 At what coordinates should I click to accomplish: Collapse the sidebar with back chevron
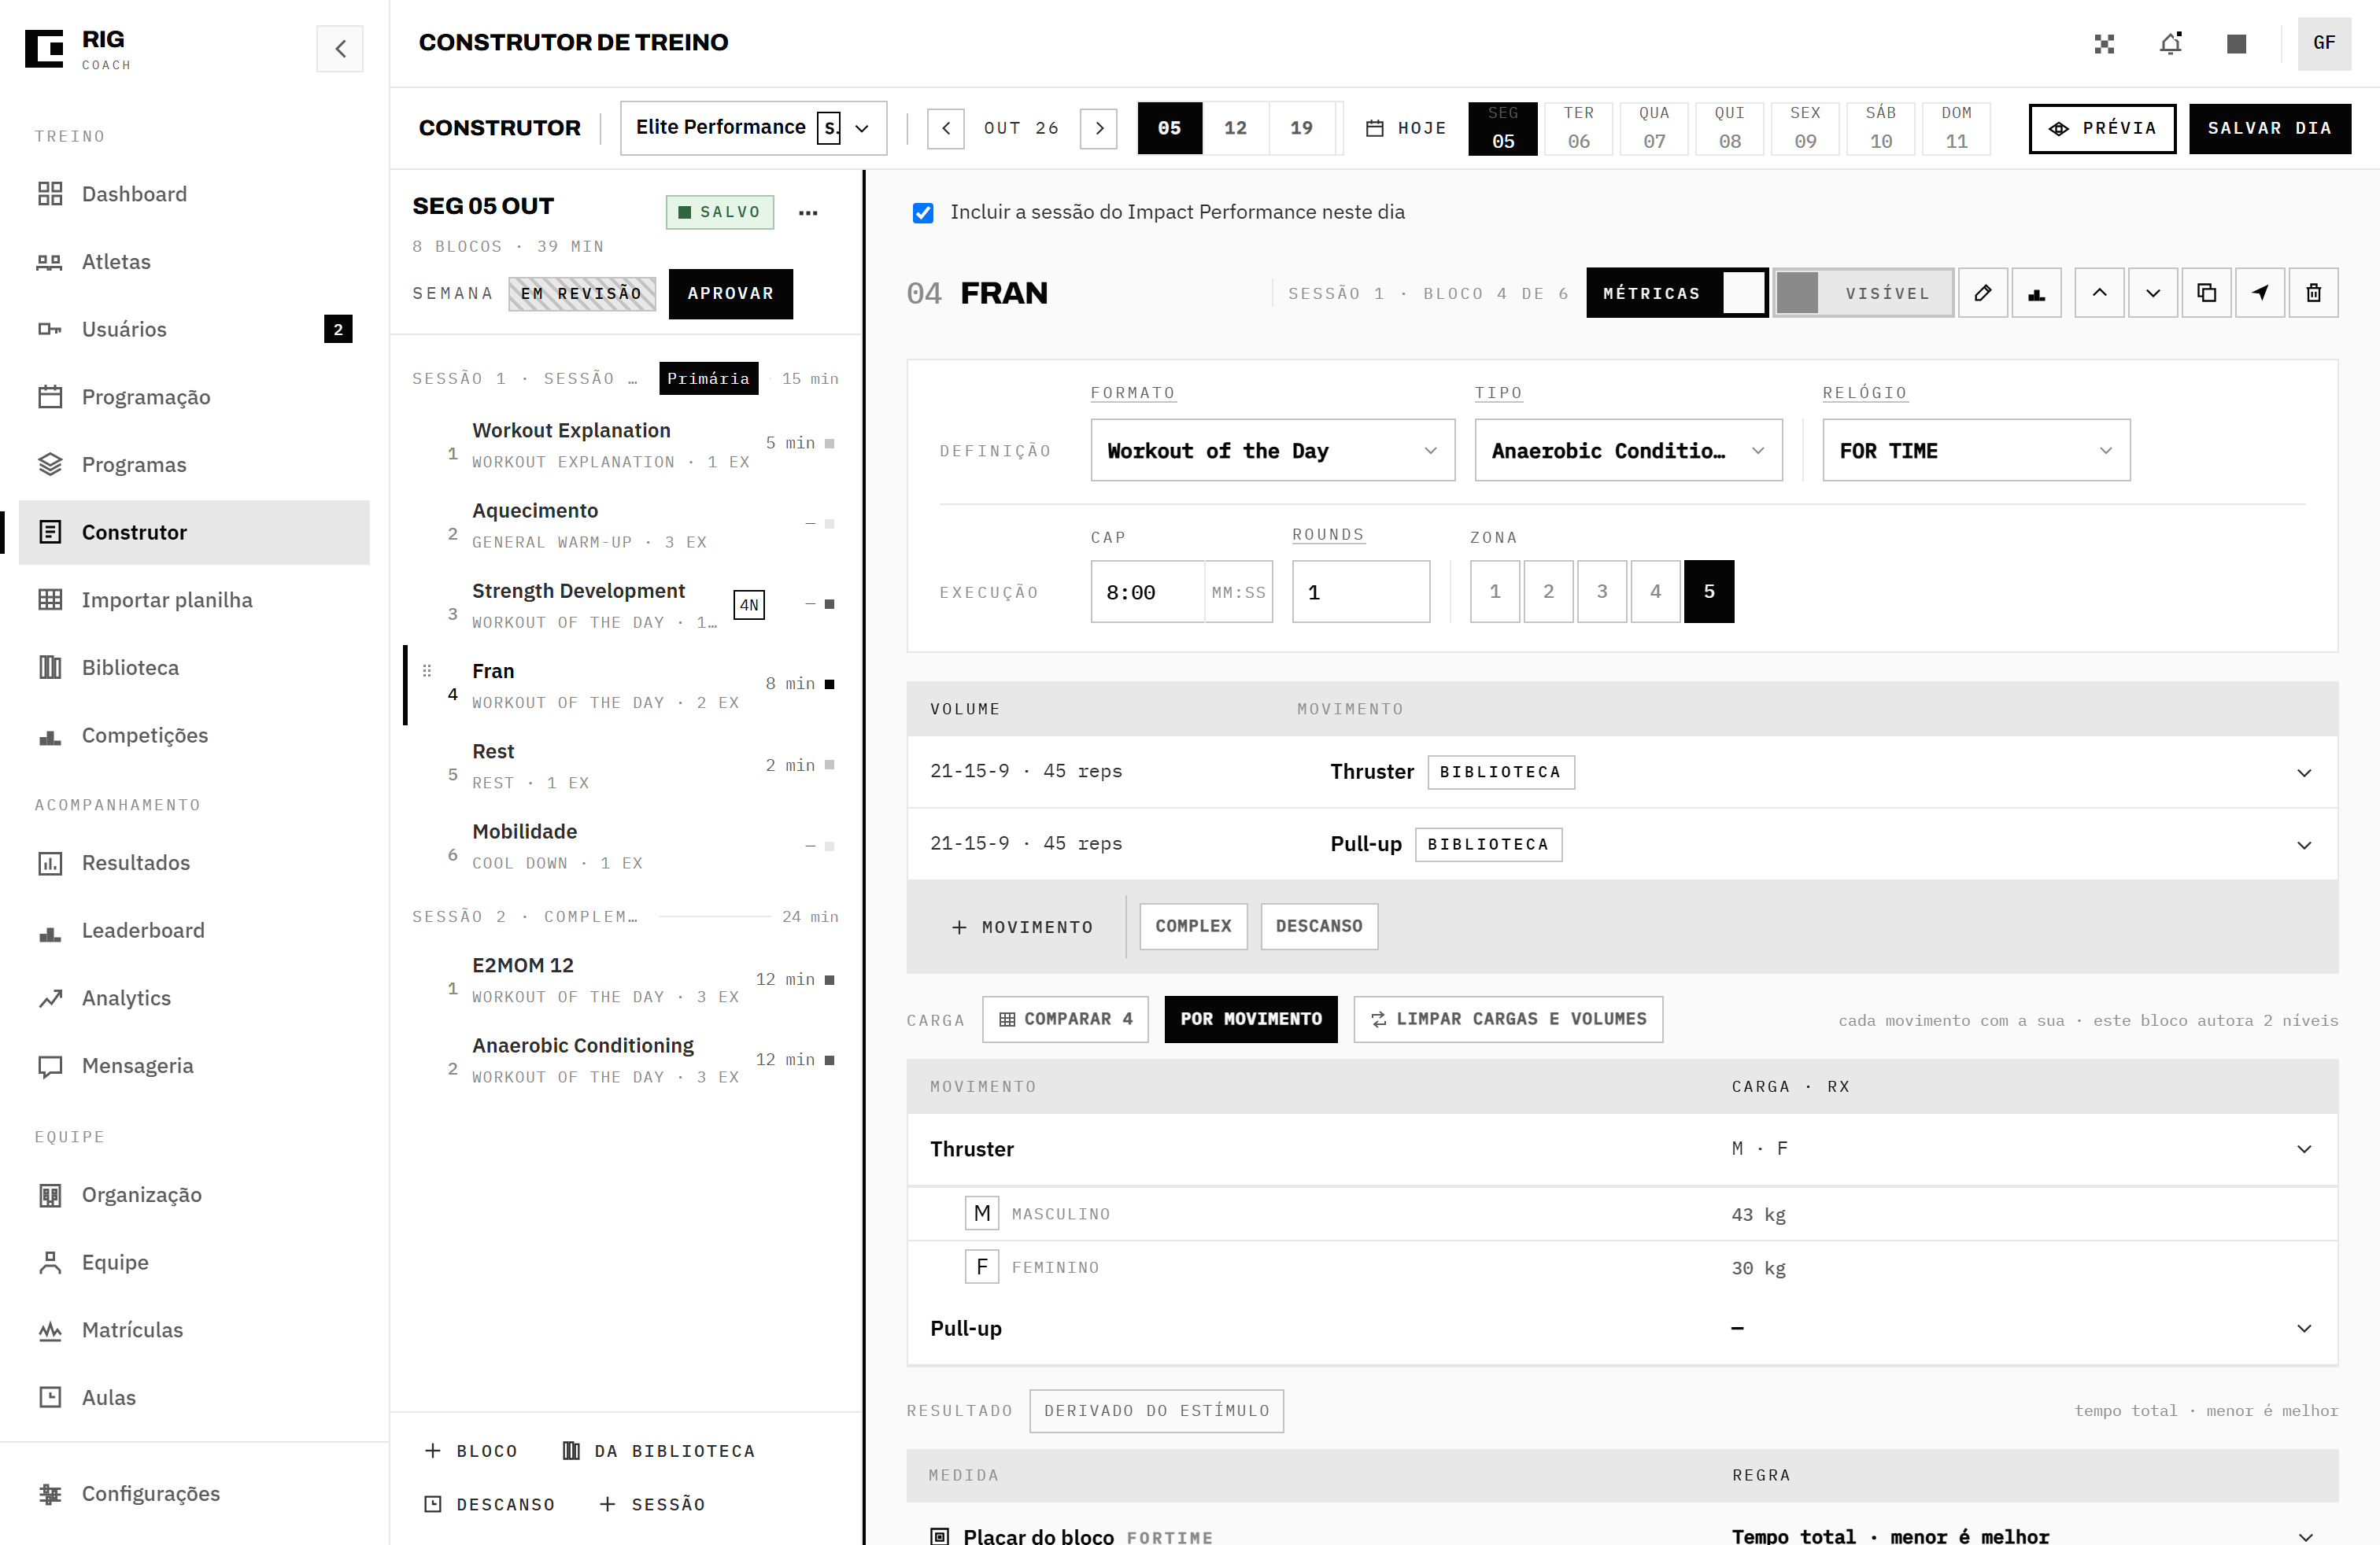(x=340, y=48)
